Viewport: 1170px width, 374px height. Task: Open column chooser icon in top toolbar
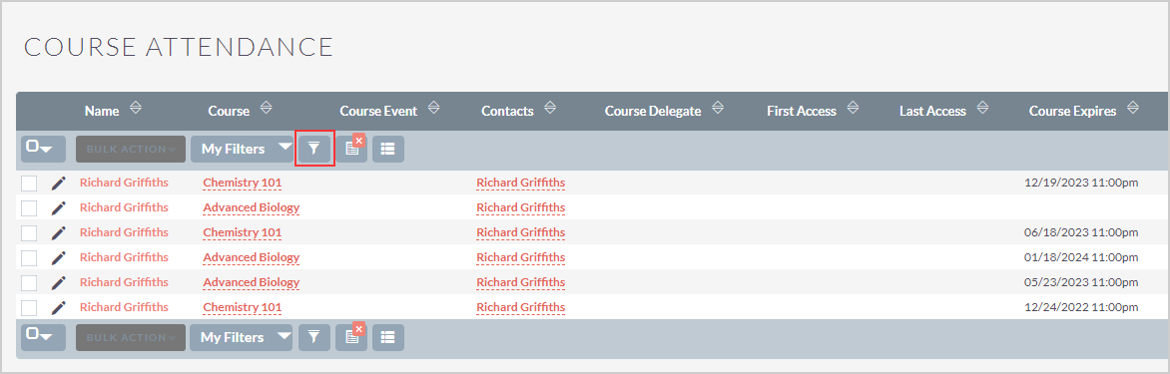[387, 149]
